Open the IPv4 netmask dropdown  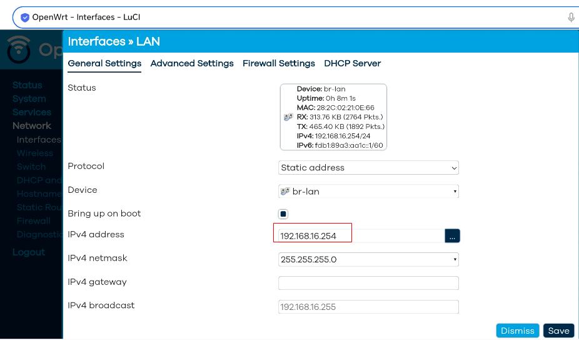368,259
